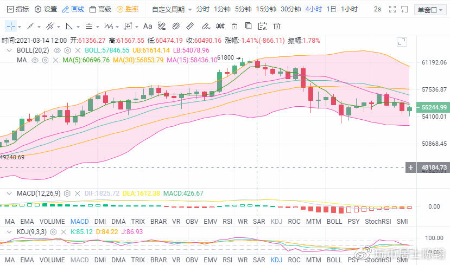Select VOLUME in the MACD panel indicator row
The image size is (450, 265).
[x=52, y=222]
